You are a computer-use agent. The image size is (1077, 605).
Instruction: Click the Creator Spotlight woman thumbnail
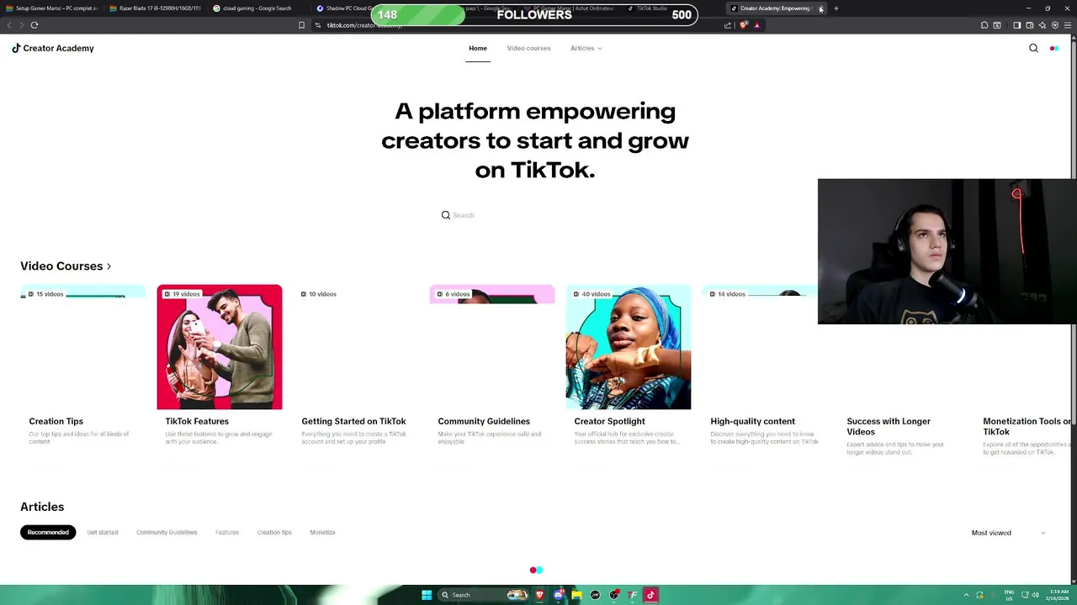pyautogui.click(x=629, y=347)
